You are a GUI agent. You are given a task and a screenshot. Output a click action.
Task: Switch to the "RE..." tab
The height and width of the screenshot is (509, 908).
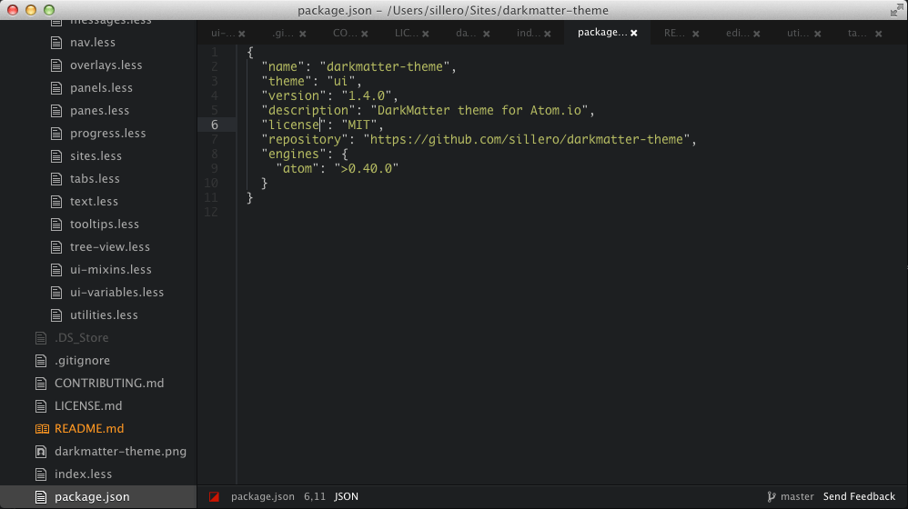point(674,33)
